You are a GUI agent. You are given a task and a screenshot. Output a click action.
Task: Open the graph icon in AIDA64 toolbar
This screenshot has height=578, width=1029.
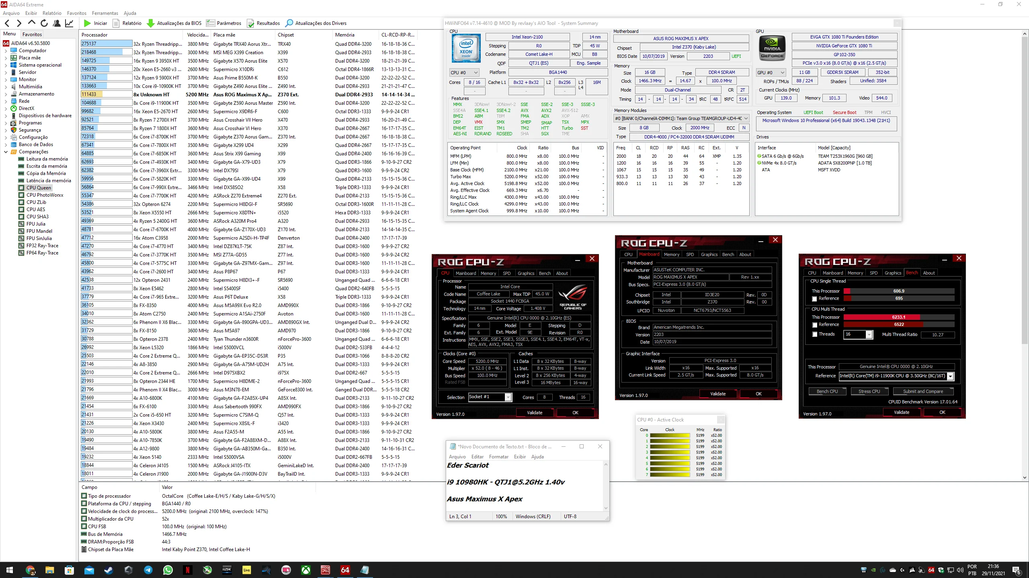point(69,23)
